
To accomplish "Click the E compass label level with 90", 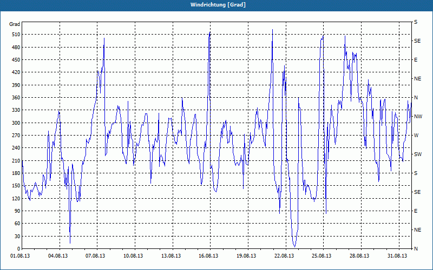I will (x=416, y=211).
